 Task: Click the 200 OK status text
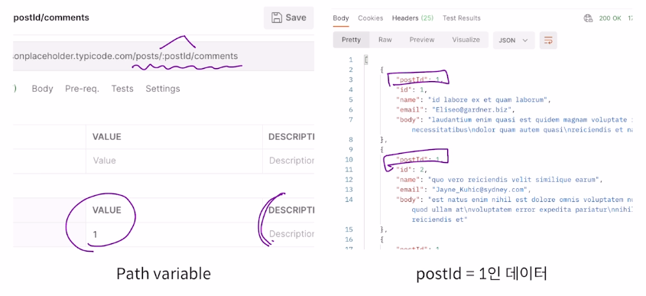(609, 18)
